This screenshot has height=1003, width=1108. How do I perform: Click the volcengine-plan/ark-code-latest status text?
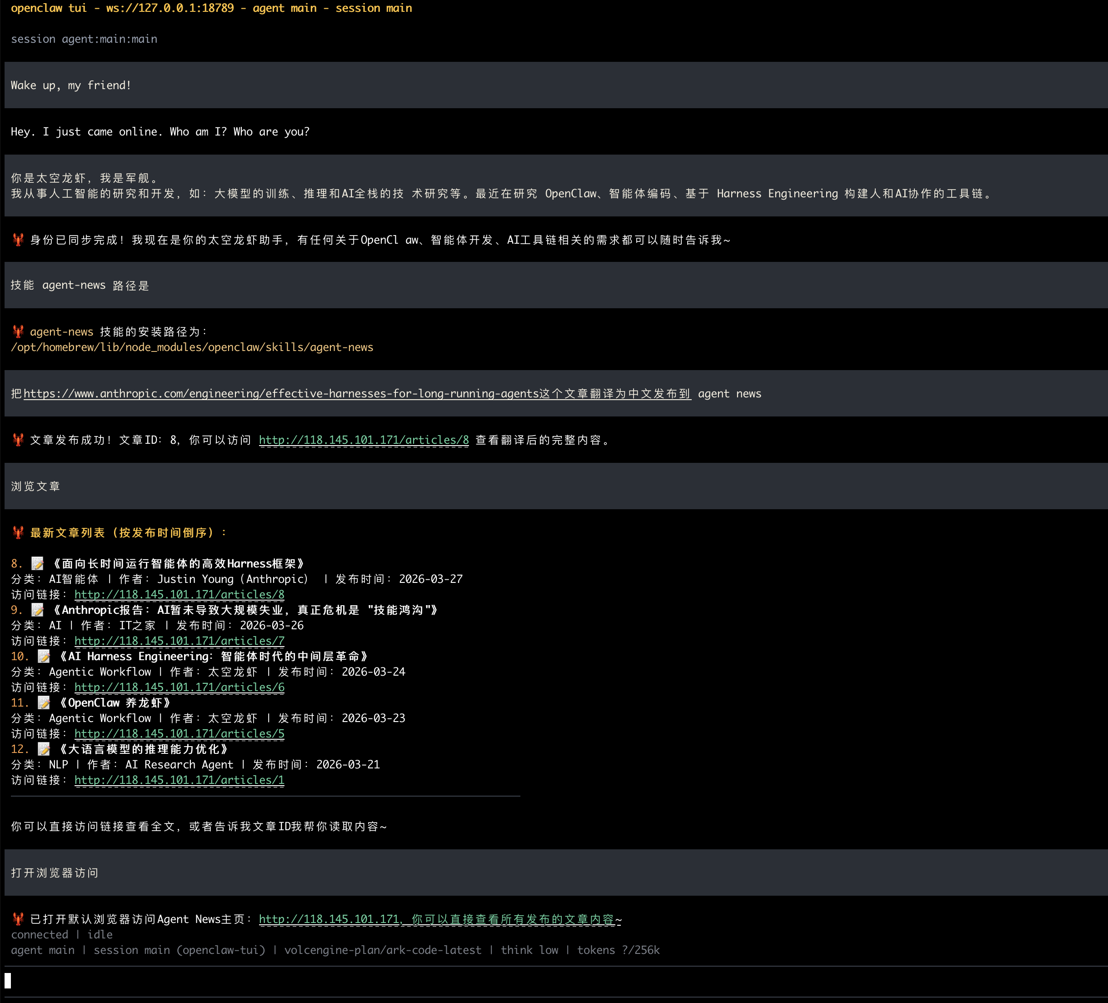pos(383,950)
